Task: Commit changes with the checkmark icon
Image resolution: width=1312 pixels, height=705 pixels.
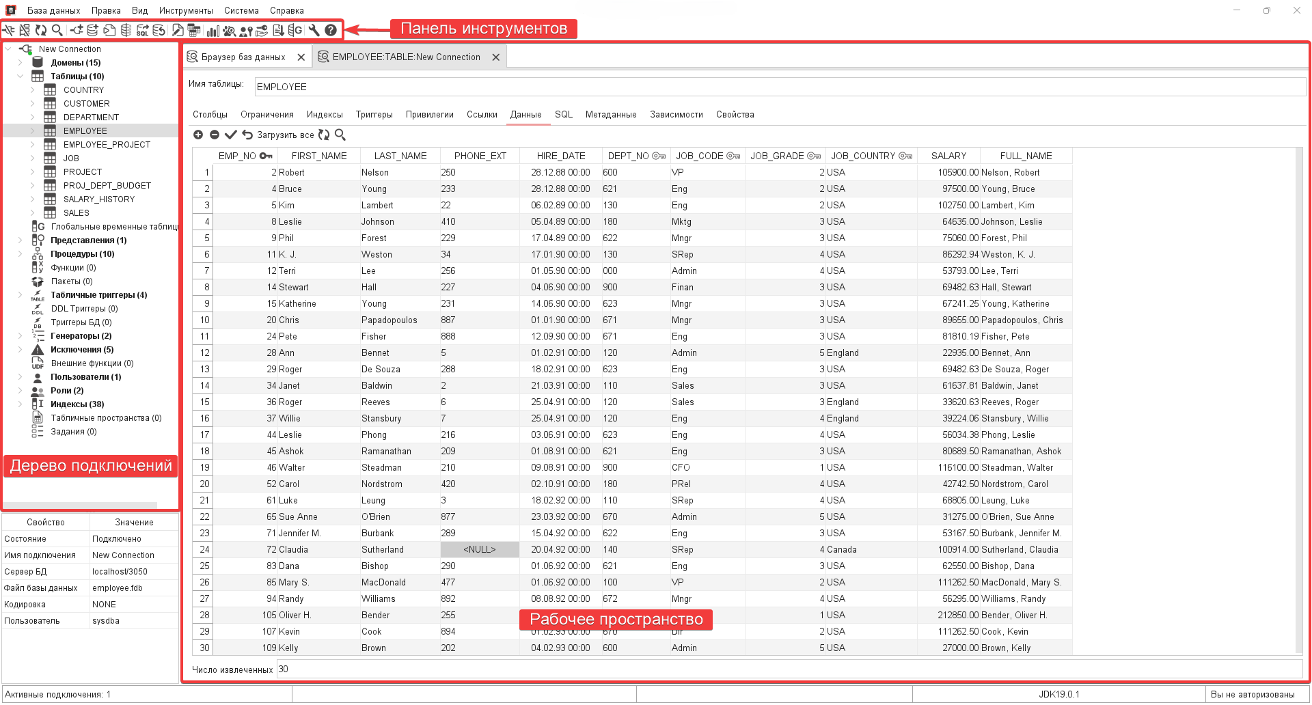Action: pyautogui.click(x=230, y=135)
